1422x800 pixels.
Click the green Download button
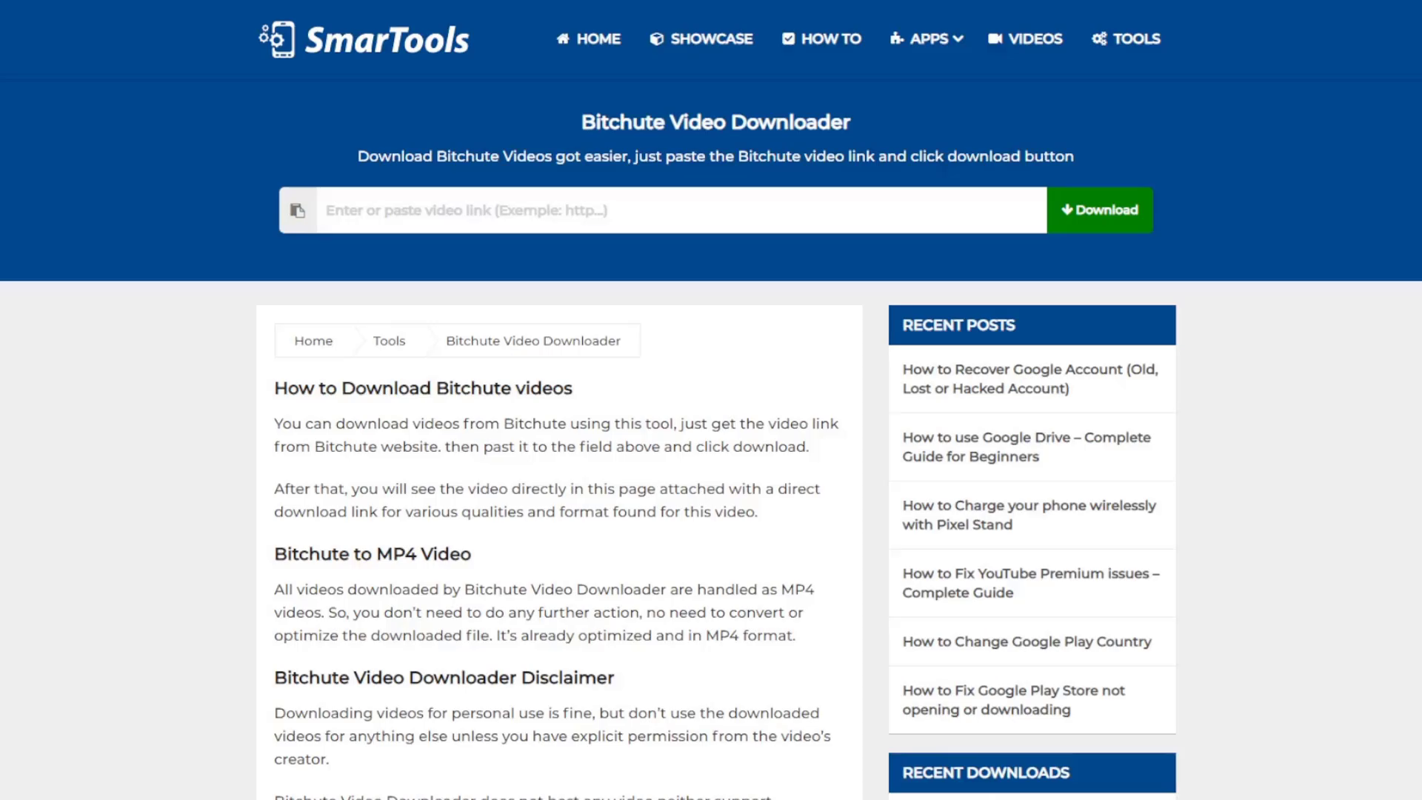coord(1100,210)
